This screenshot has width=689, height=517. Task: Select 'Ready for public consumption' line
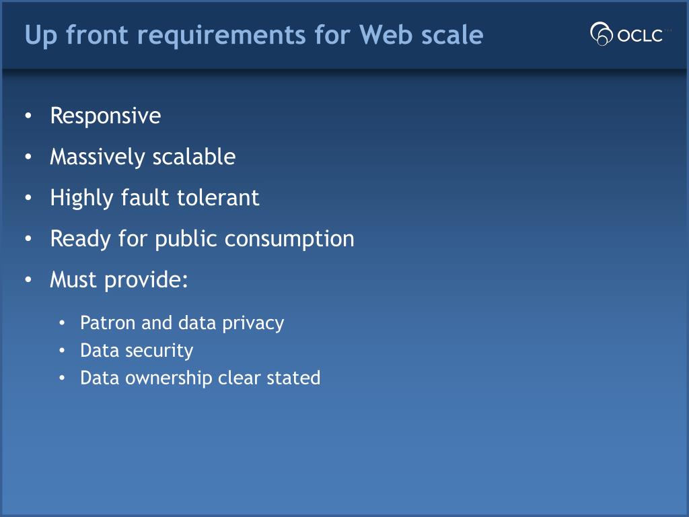coord(202,239)
